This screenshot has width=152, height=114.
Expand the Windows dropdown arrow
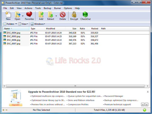pos(44,24)
